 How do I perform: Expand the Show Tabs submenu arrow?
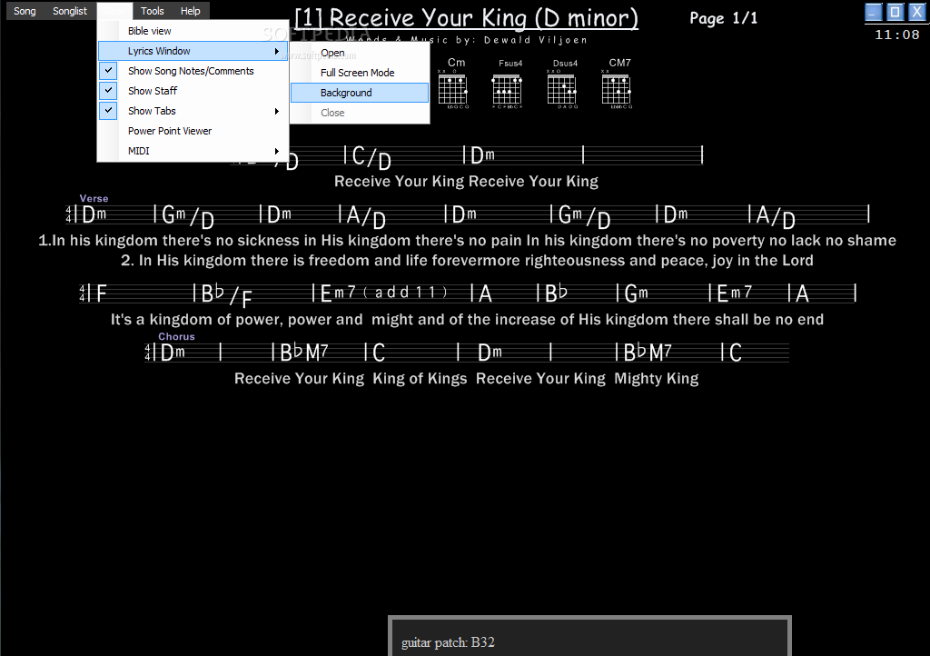pos(276,111)
